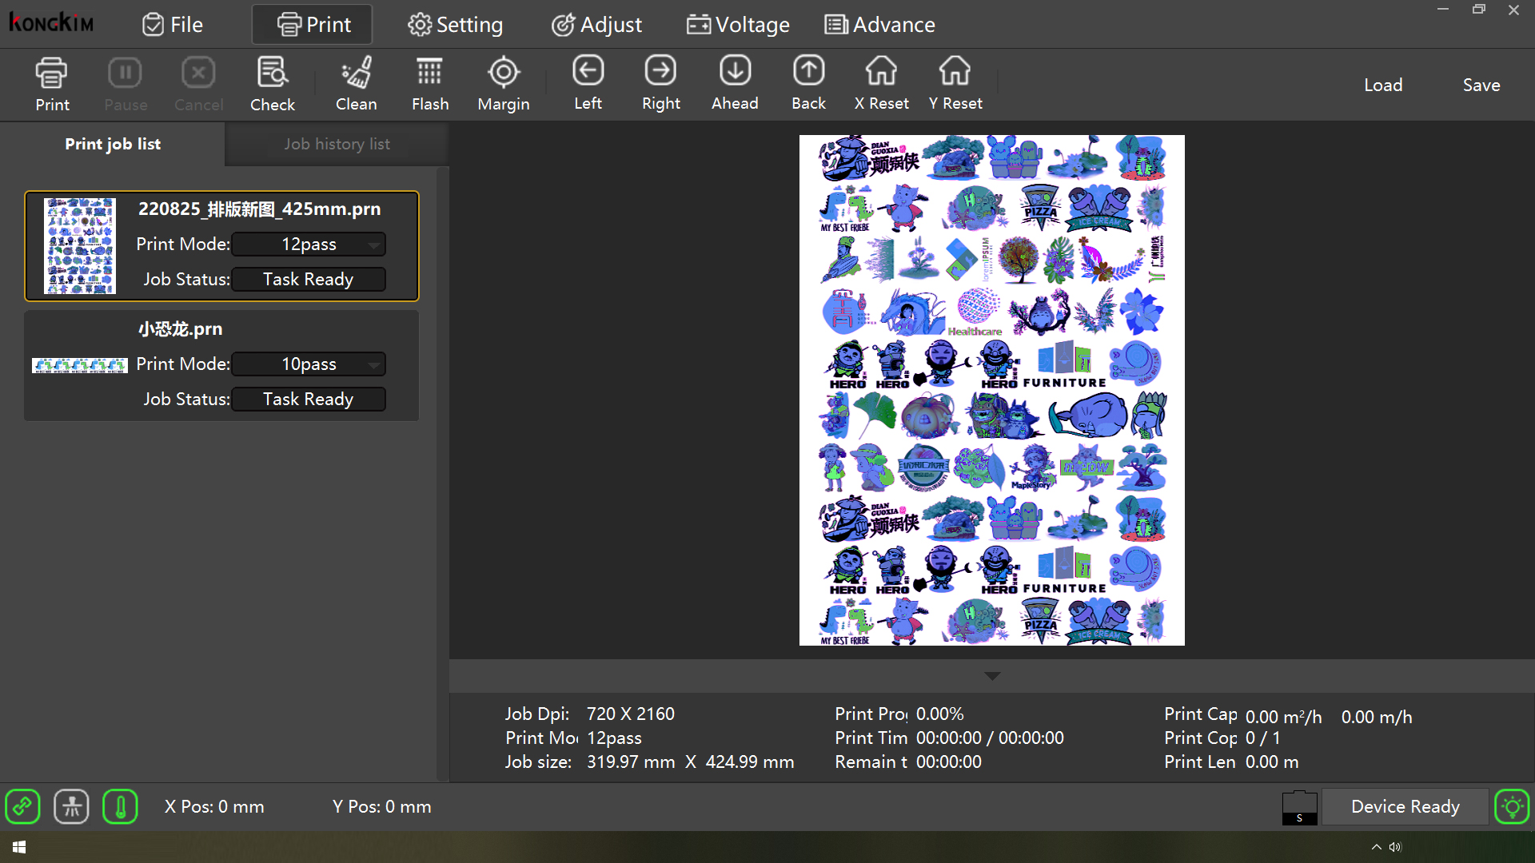
Task: Switch to Job history list tab
Action: pos(337,144)
